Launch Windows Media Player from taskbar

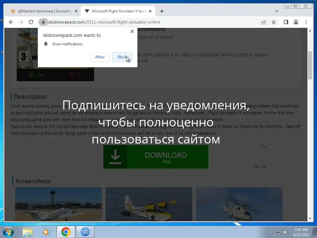pyautogui.click(x=46, y=232)
